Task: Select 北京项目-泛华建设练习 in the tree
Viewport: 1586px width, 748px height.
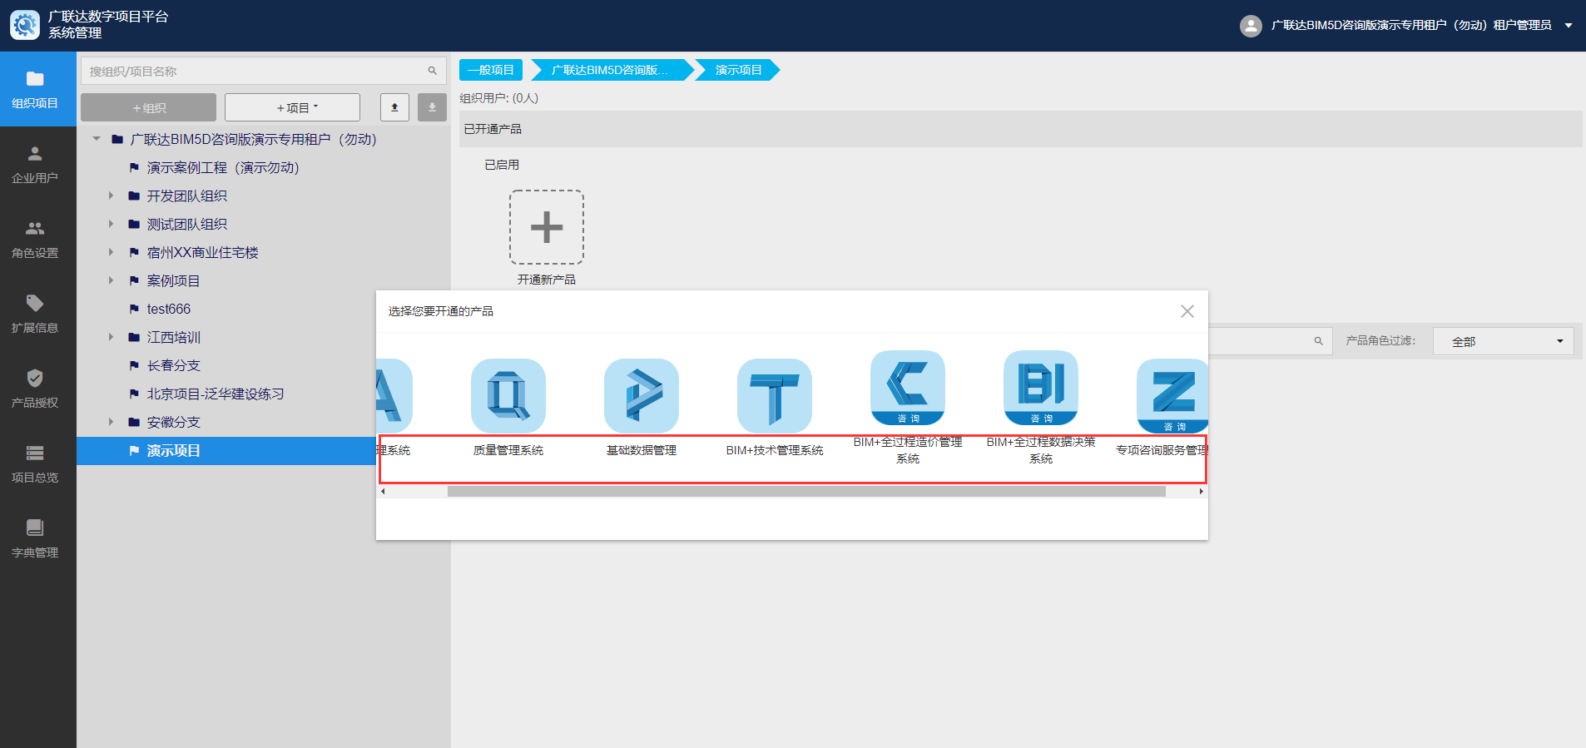Action: (216, 394)
